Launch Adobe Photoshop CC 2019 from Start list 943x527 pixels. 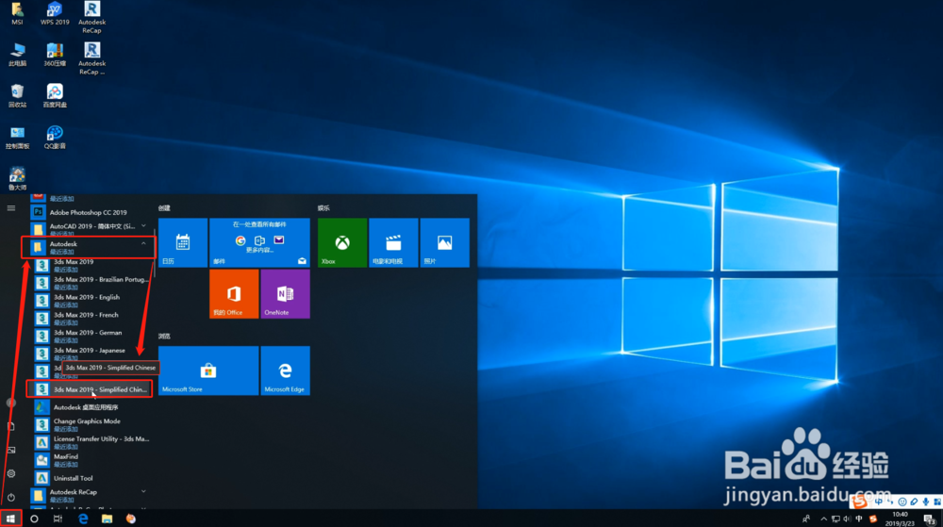(89, 212)
